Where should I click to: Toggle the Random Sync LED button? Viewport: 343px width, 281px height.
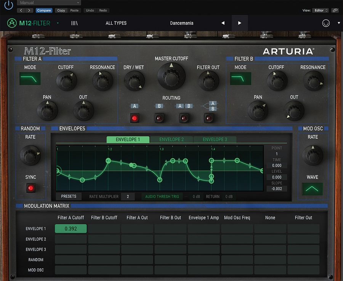[x=30, y=188]
